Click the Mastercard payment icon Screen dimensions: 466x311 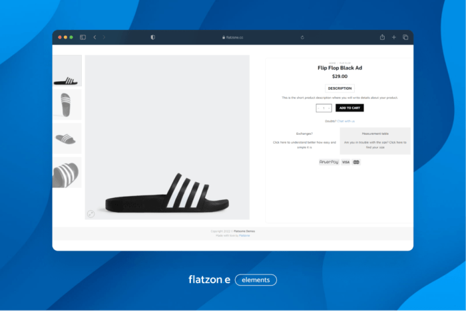pos(356,162)
